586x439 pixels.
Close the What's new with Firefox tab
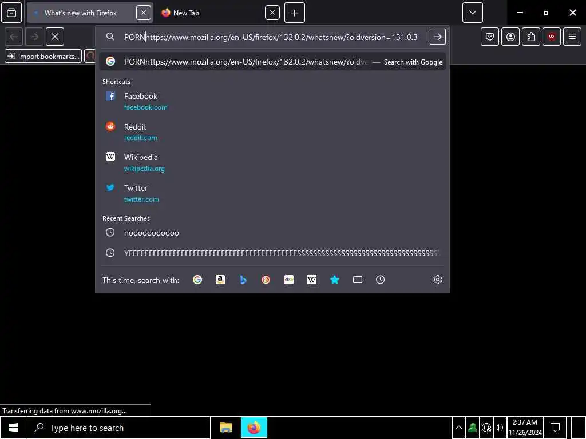pyautogui.click(x=144, y=13)
